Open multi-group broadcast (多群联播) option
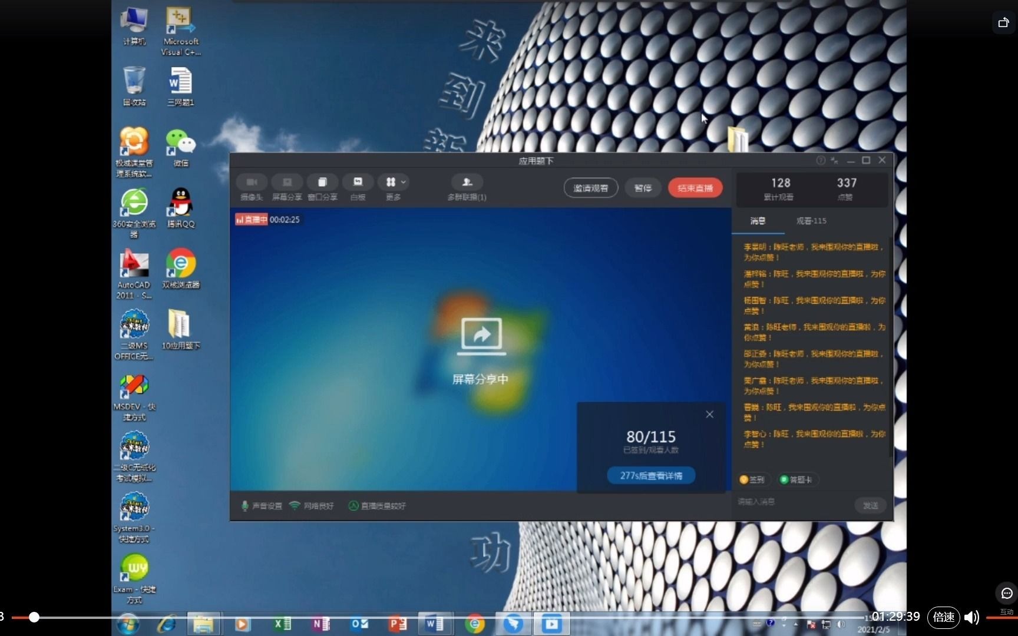 (x=467, y=188)
